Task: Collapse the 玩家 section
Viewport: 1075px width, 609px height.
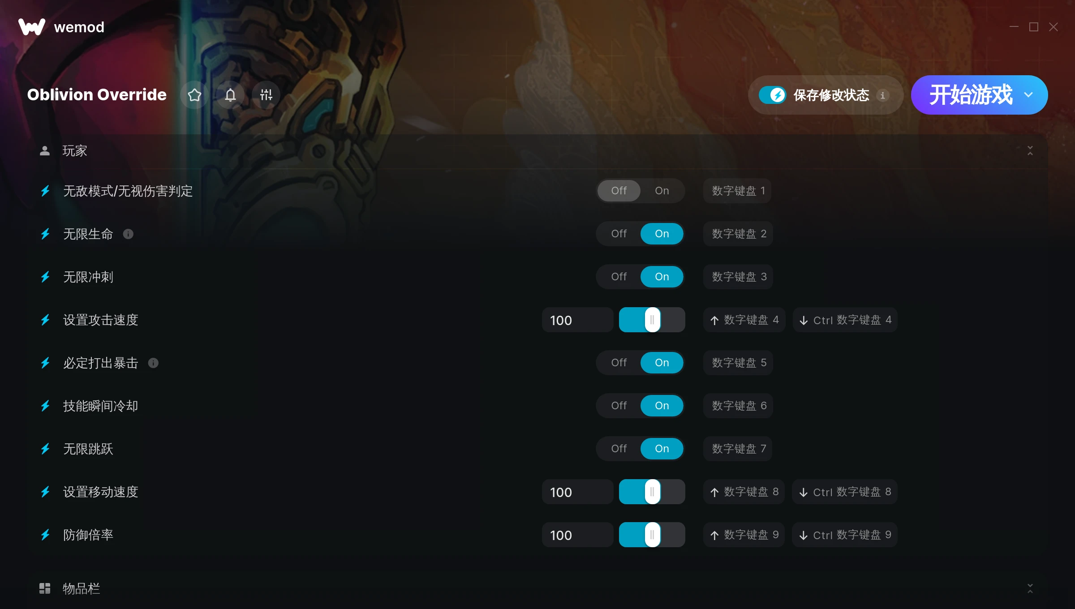Action: [1030, 150]
